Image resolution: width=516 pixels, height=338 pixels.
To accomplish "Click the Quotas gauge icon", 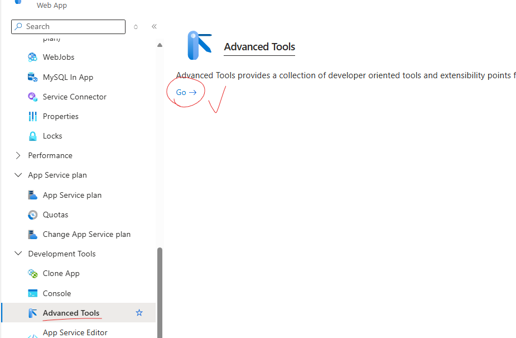I will [x=32, y=215].
